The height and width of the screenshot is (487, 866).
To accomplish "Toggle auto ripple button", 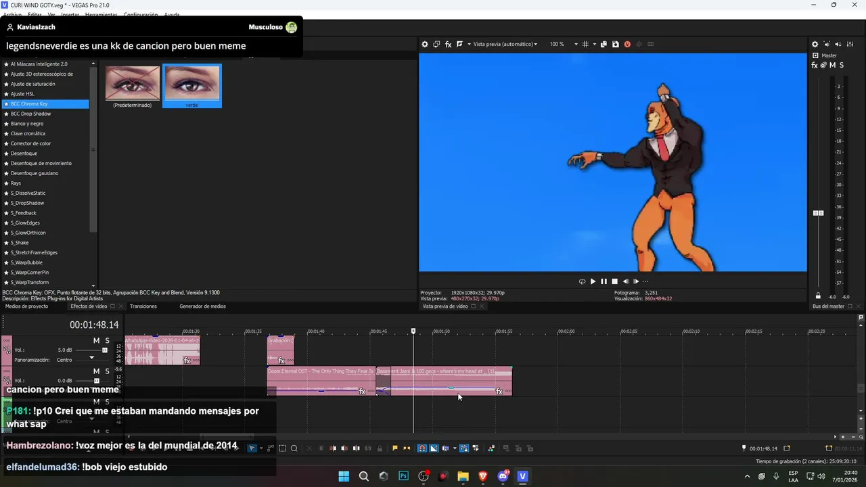I will tap(445, 448).
